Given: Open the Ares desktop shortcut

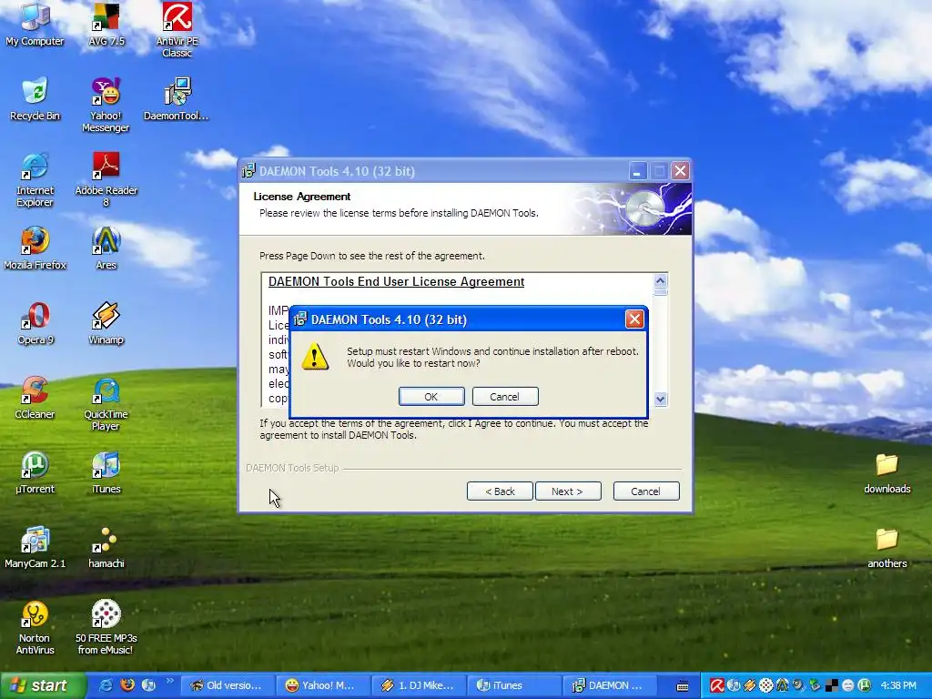Looking at the screenshot, I should point(106,248).
